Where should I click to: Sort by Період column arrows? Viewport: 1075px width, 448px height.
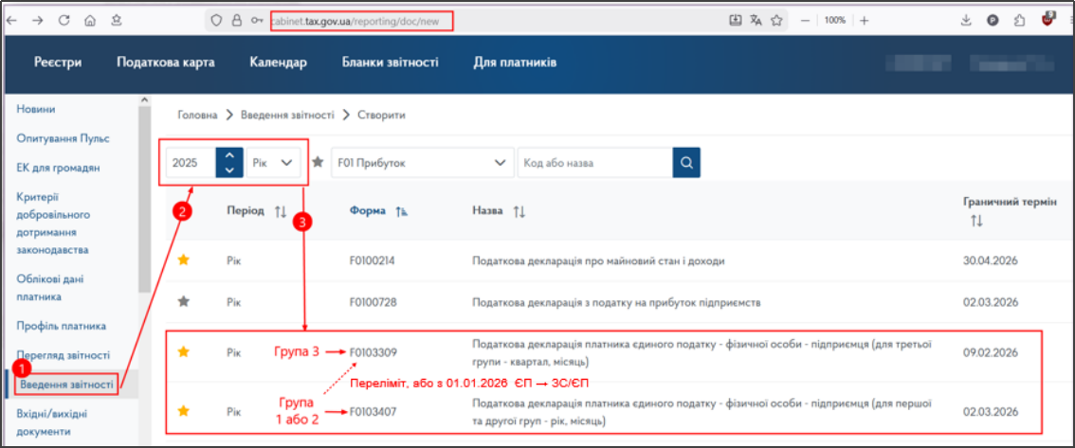point(281,211)
